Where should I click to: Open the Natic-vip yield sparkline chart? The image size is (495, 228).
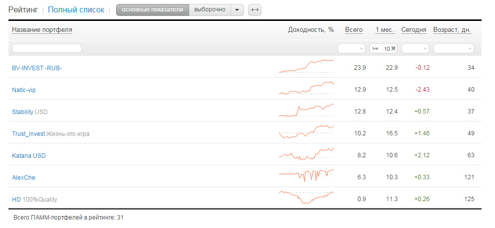pyautogui.click(x=306, y=89)
